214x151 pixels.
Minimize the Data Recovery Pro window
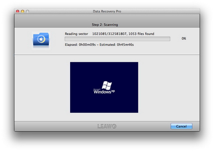click(x=22, y=11)
